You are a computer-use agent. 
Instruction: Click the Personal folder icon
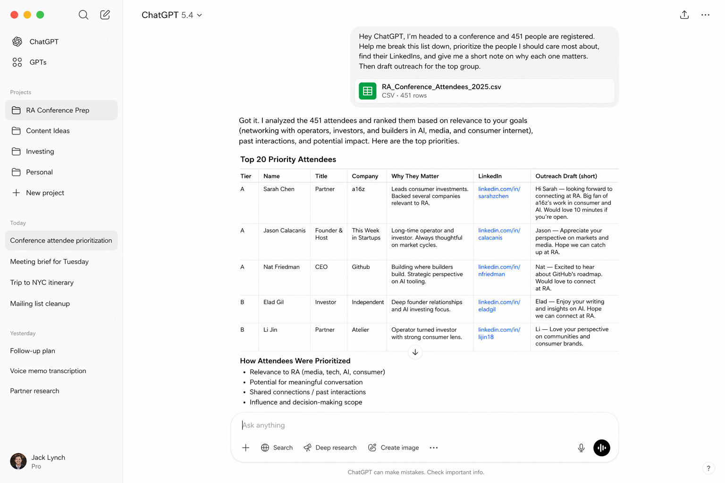[16, 172]
